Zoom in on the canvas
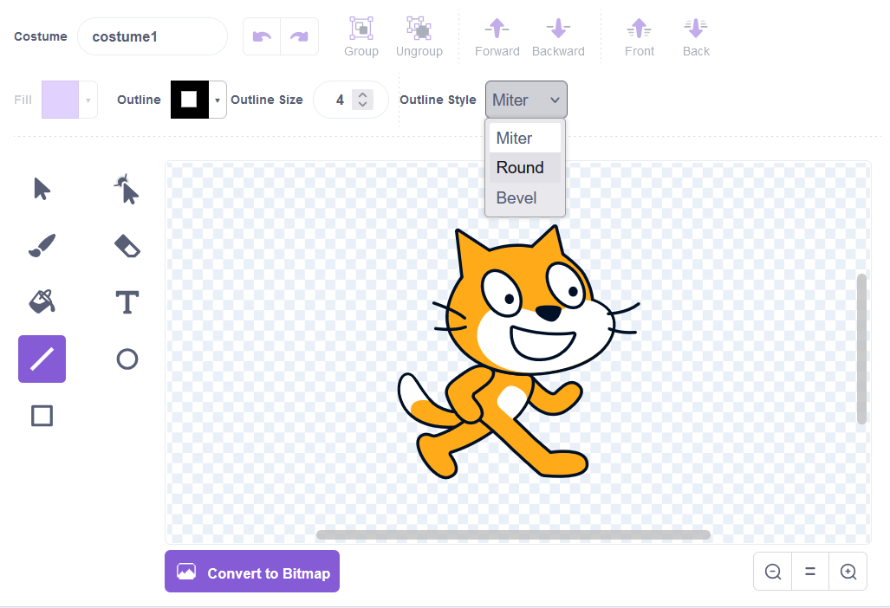The height and width of the screenshot is (608, 890). point(848,572)
